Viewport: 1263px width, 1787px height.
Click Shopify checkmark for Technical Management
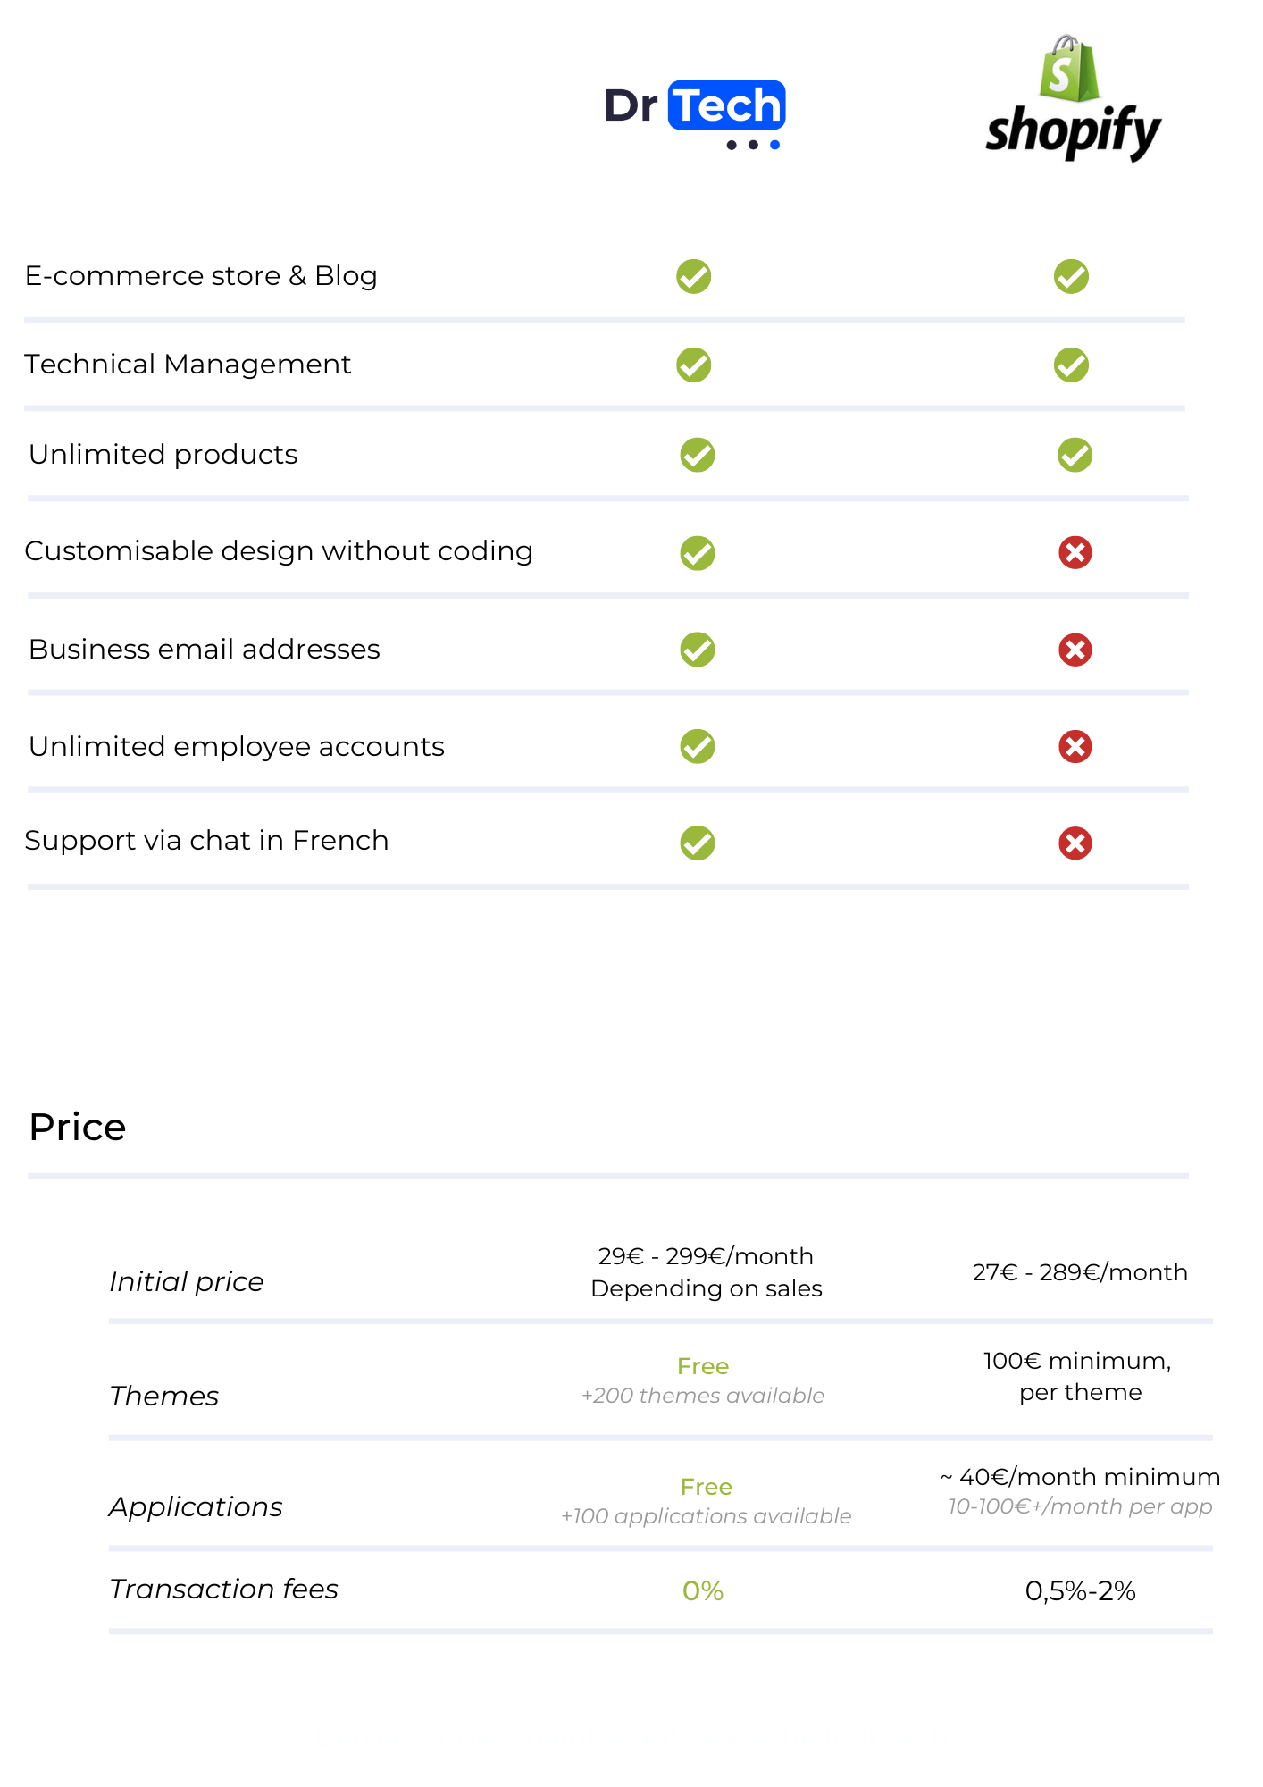[x=1071, y=365]
